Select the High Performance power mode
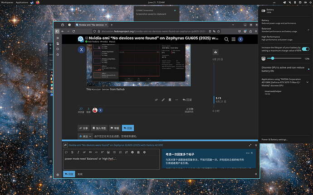This screenshot has height=195, width=313. coord(285,38)
